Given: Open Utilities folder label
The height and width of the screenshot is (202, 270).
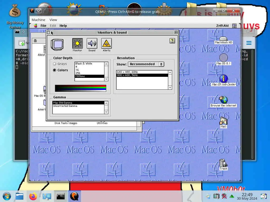Looking at the screenshot, I should pos(102,123).
